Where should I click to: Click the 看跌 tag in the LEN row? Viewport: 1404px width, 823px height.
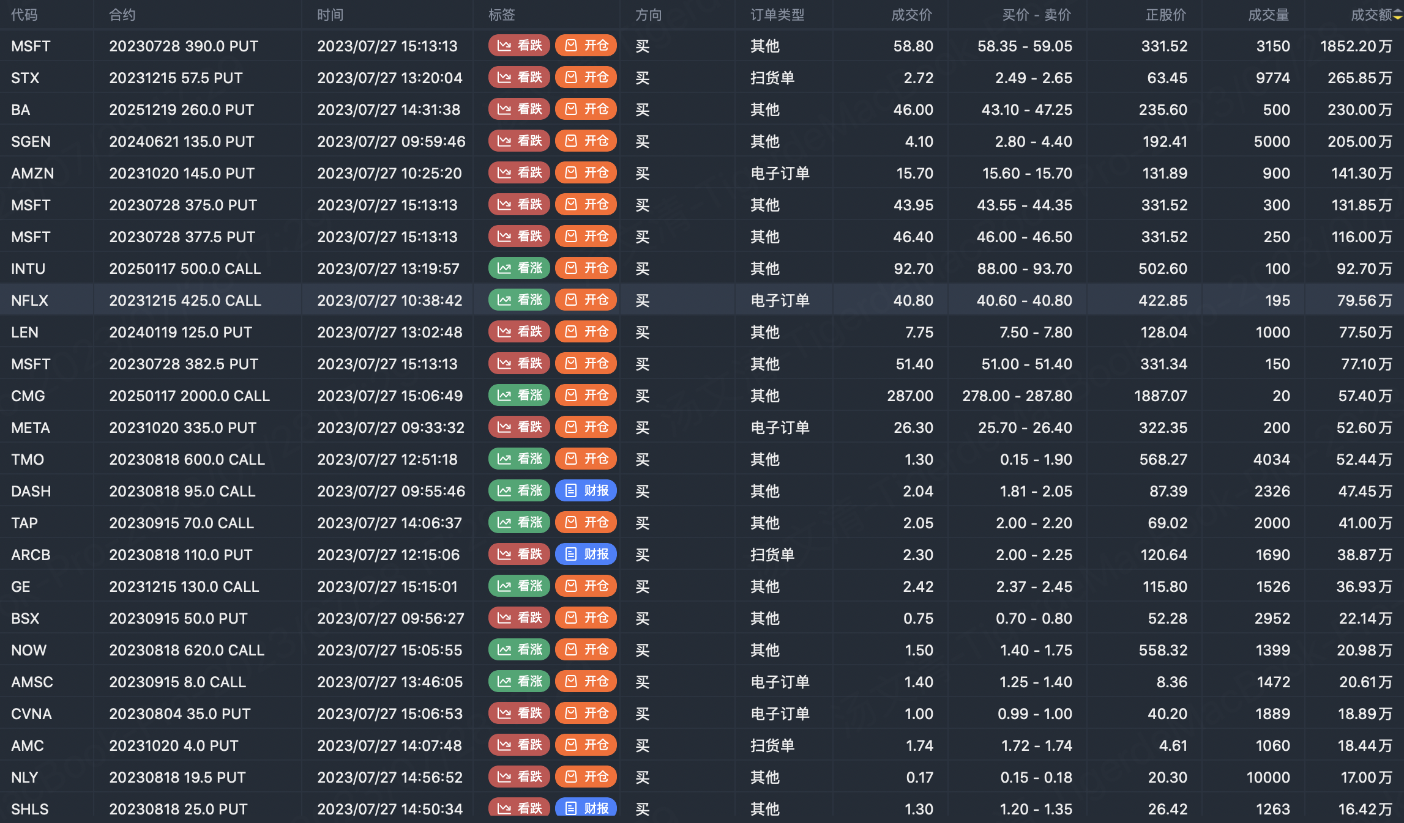520,332
